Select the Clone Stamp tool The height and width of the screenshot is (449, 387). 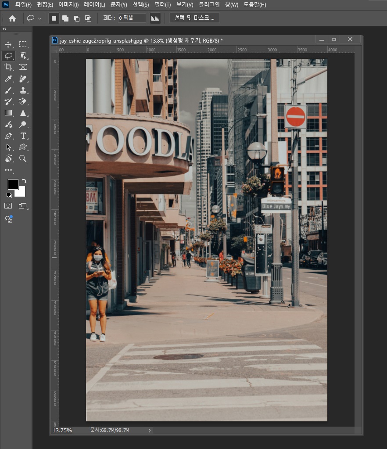(23, 90)
